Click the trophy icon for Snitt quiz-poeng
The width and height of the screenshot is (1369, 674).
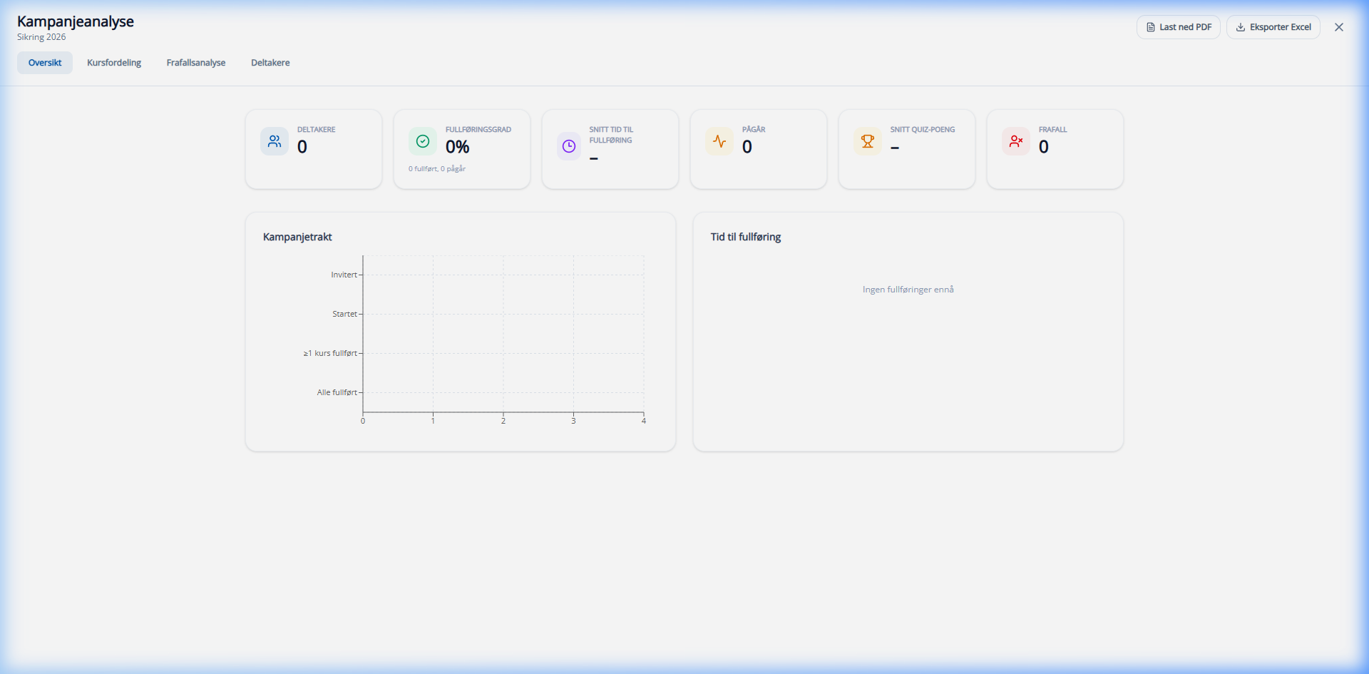[867, 141]
